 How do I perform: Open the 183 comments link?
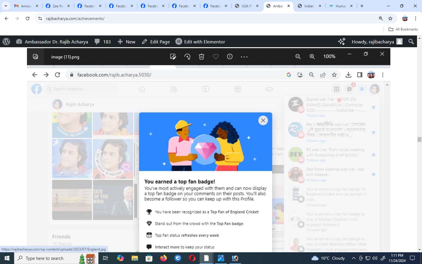pyautogui.click(x=103, y=42)
